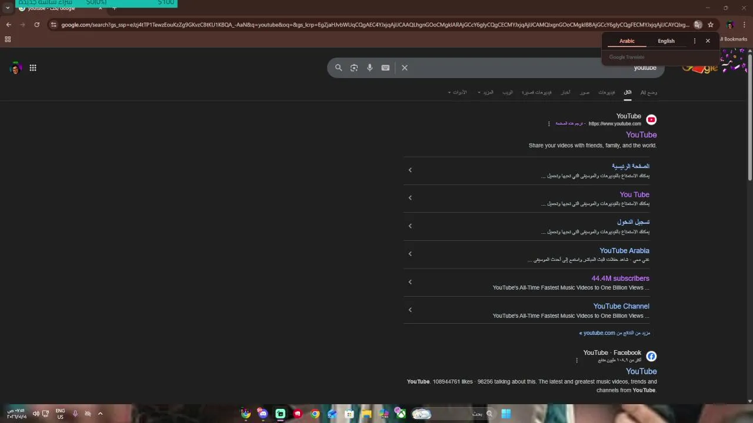Select the الكل (All) results tab

tap(628, 92)
